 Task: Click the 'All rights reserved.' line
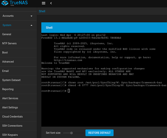tap(70, 46)
